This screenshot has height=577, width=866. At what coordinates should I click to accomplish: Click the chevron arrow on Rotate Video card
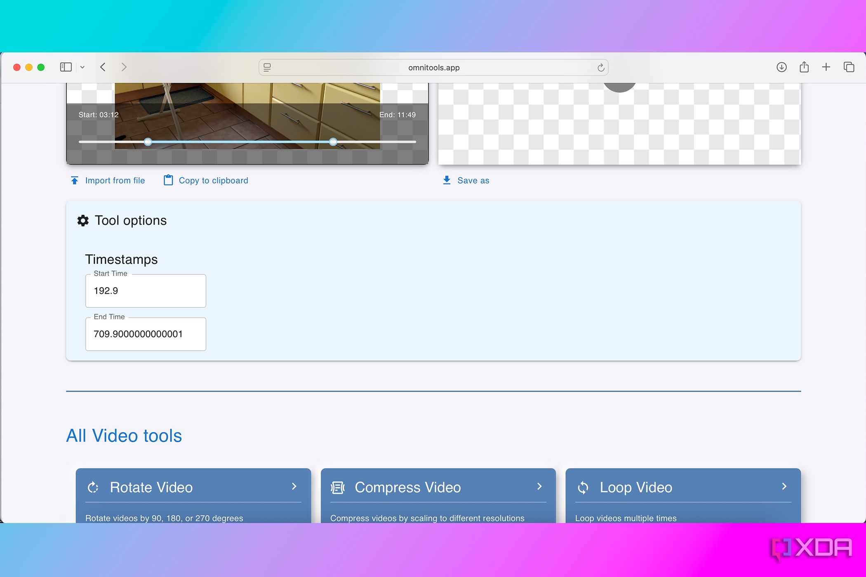pyautogui.click(x=294, y=487)
